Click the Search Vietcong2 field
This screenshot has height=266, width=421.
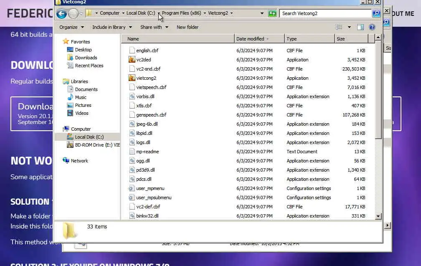coord(325,13)
